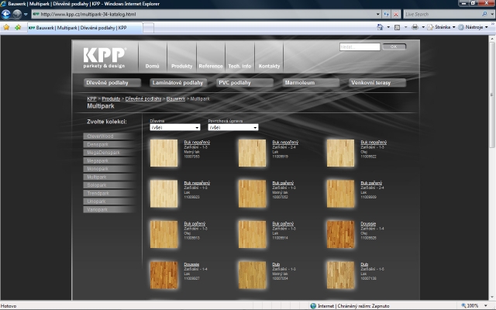This screenshot has width=496, height=310.
Task: Choose the Denspark collection
Action: (x=108, y=145)
